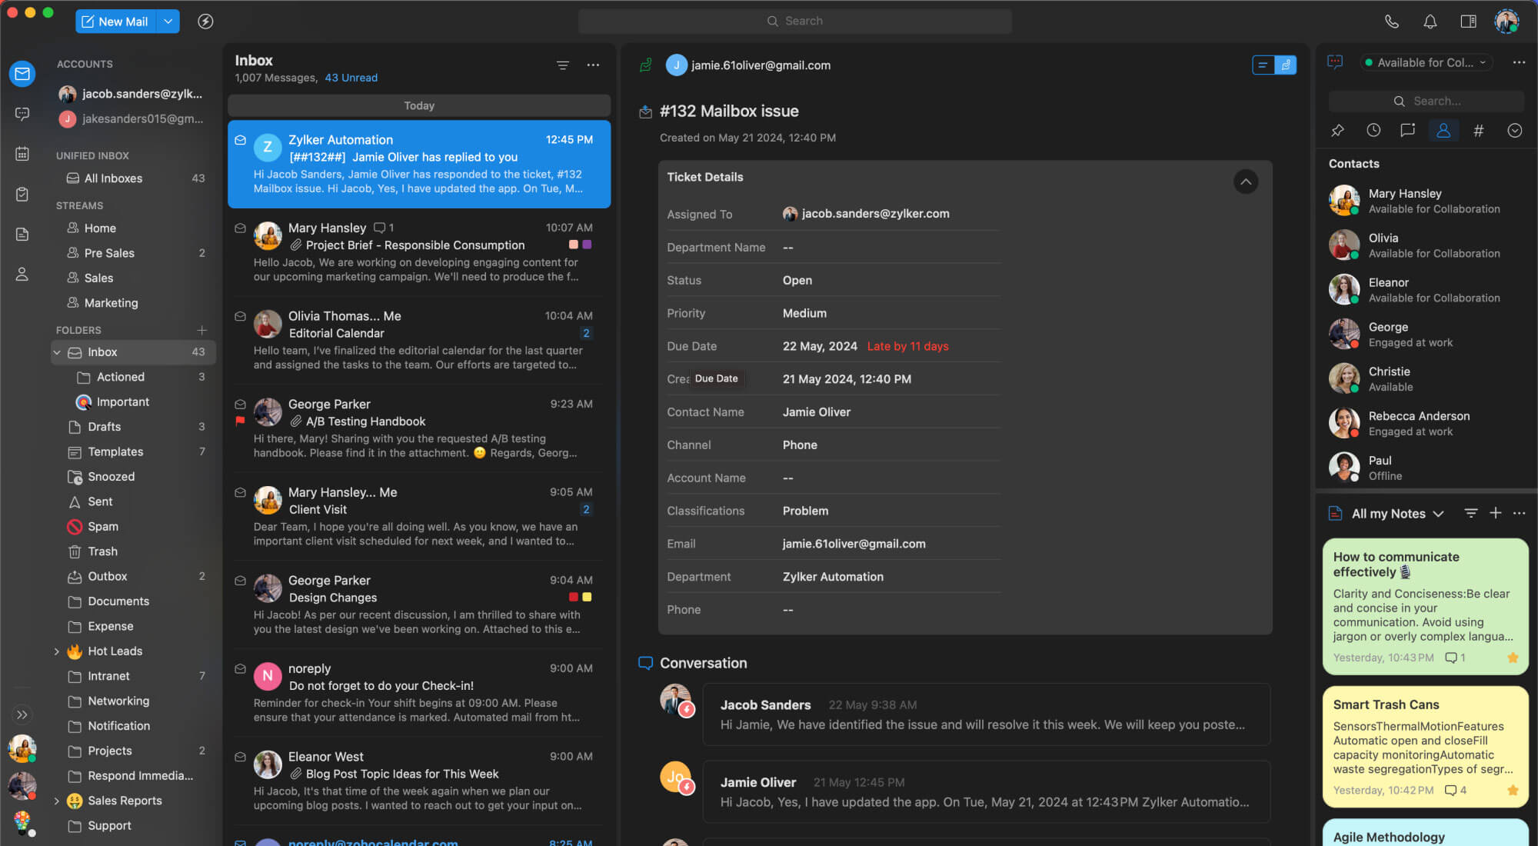
Task: Expand the Hot Leads folder
Action: [57, 651]
